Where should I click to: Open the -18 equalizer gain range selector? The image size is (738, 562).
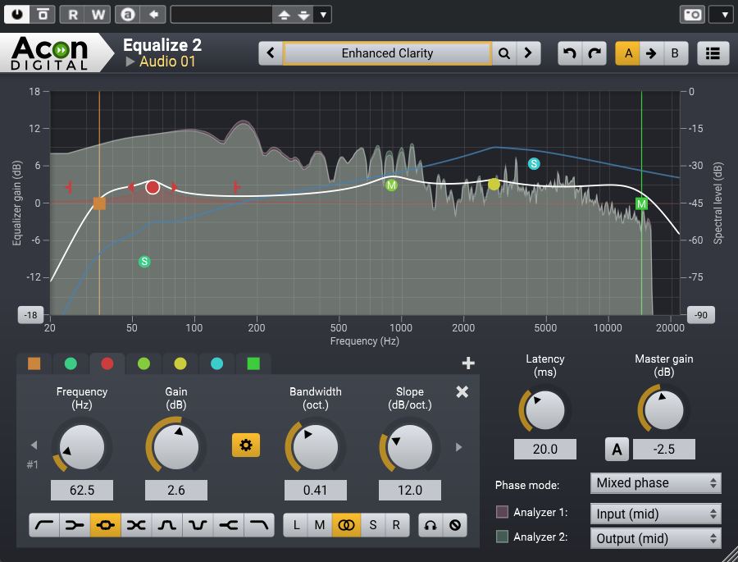[30, 315]
